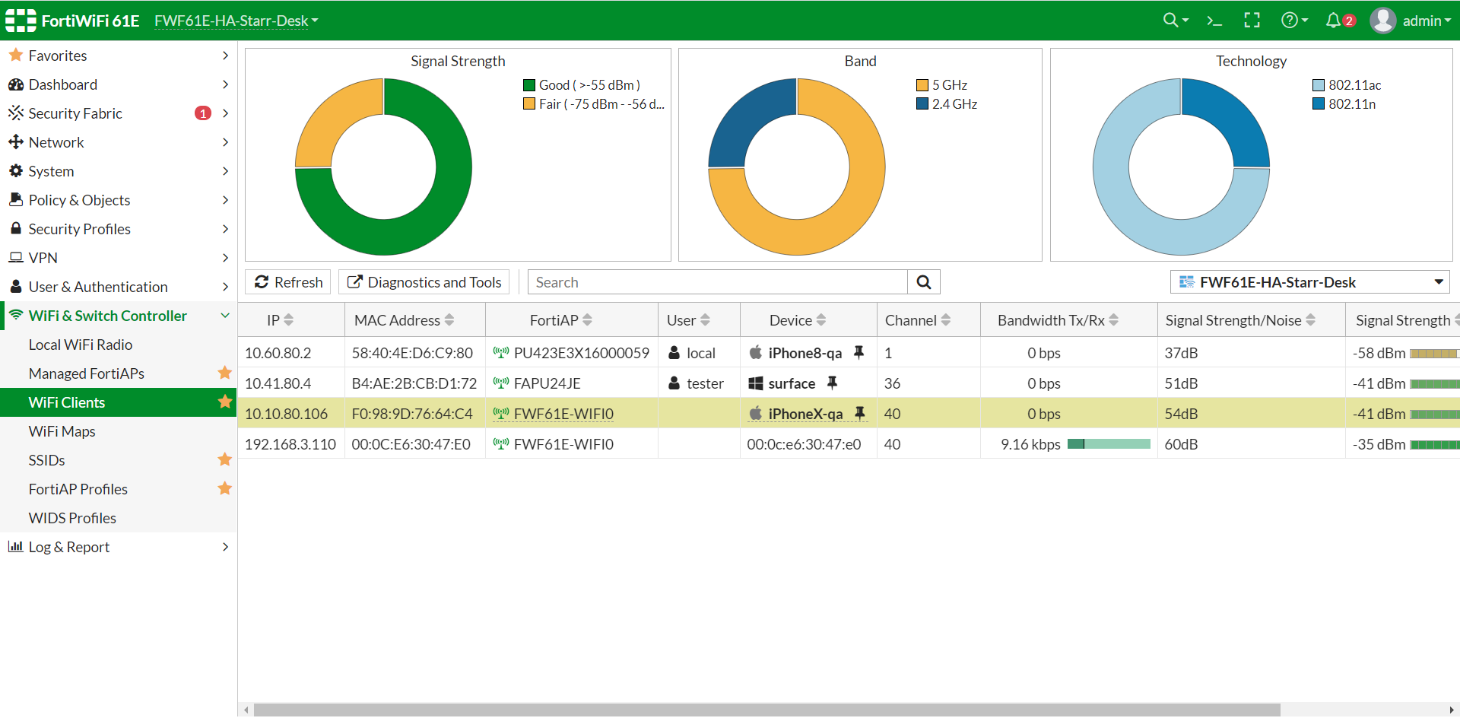Open the help question mark menu

[1293, 21]
